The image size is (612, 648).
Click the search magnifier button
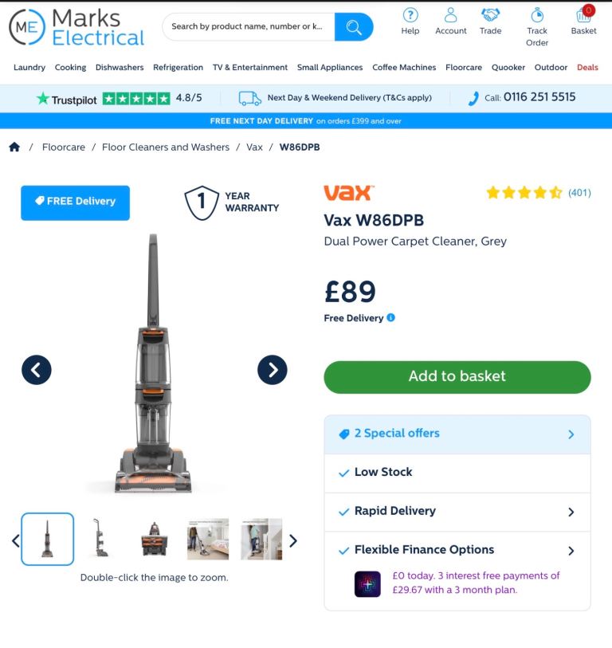[354, 27]
